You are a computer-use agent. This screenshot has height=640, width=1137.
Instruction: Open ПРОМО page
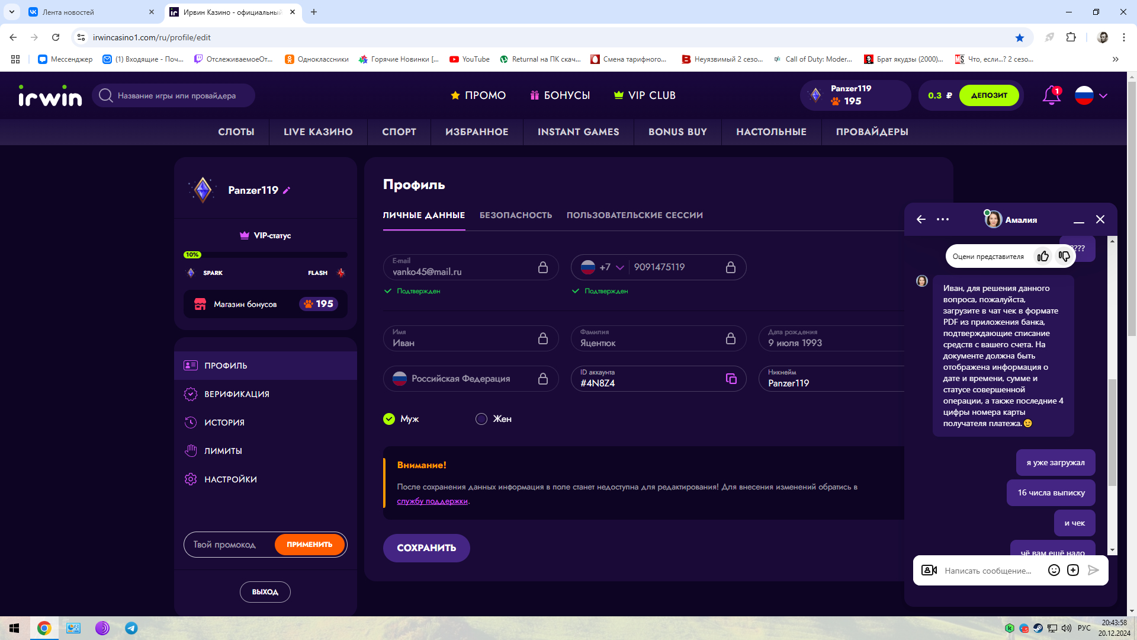click(478, 95)
